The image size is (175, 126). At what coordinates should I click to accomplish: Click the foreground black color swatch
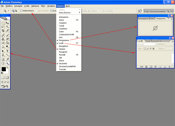(3, 69)
